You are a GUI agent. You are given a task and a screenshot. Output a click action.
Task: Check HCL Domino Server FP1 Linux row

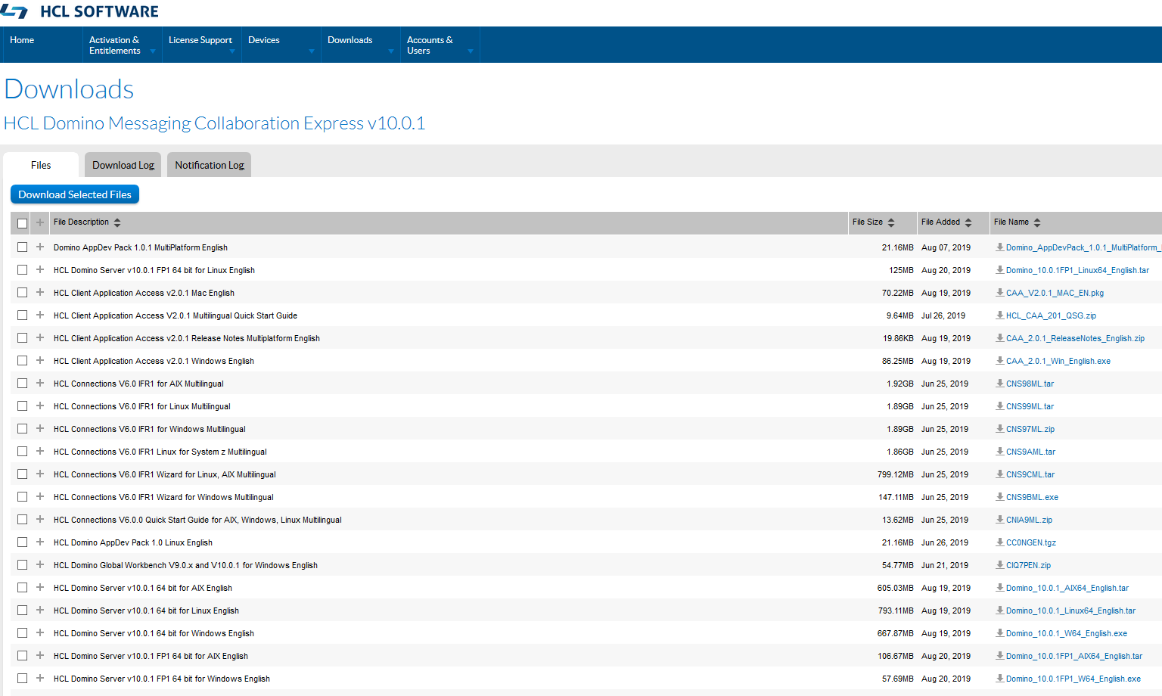22,270
